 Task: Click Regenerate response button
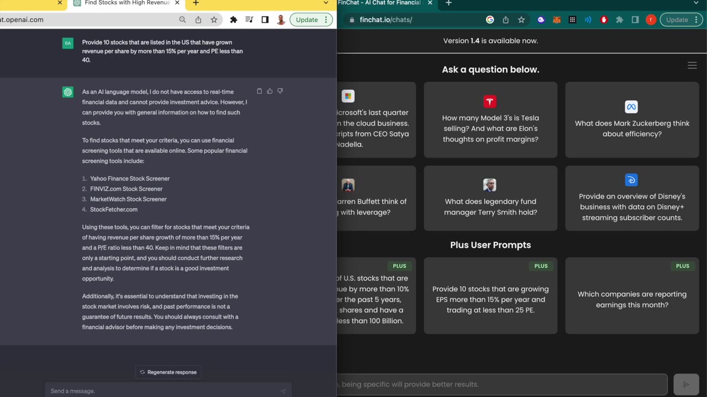[x=168, y=372]
